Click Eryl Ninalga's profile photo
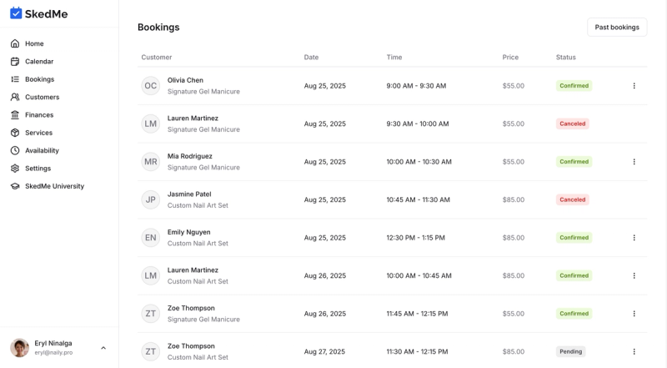Image resolution: width=667 pixels, height=368 pixels. coord(19,347)
